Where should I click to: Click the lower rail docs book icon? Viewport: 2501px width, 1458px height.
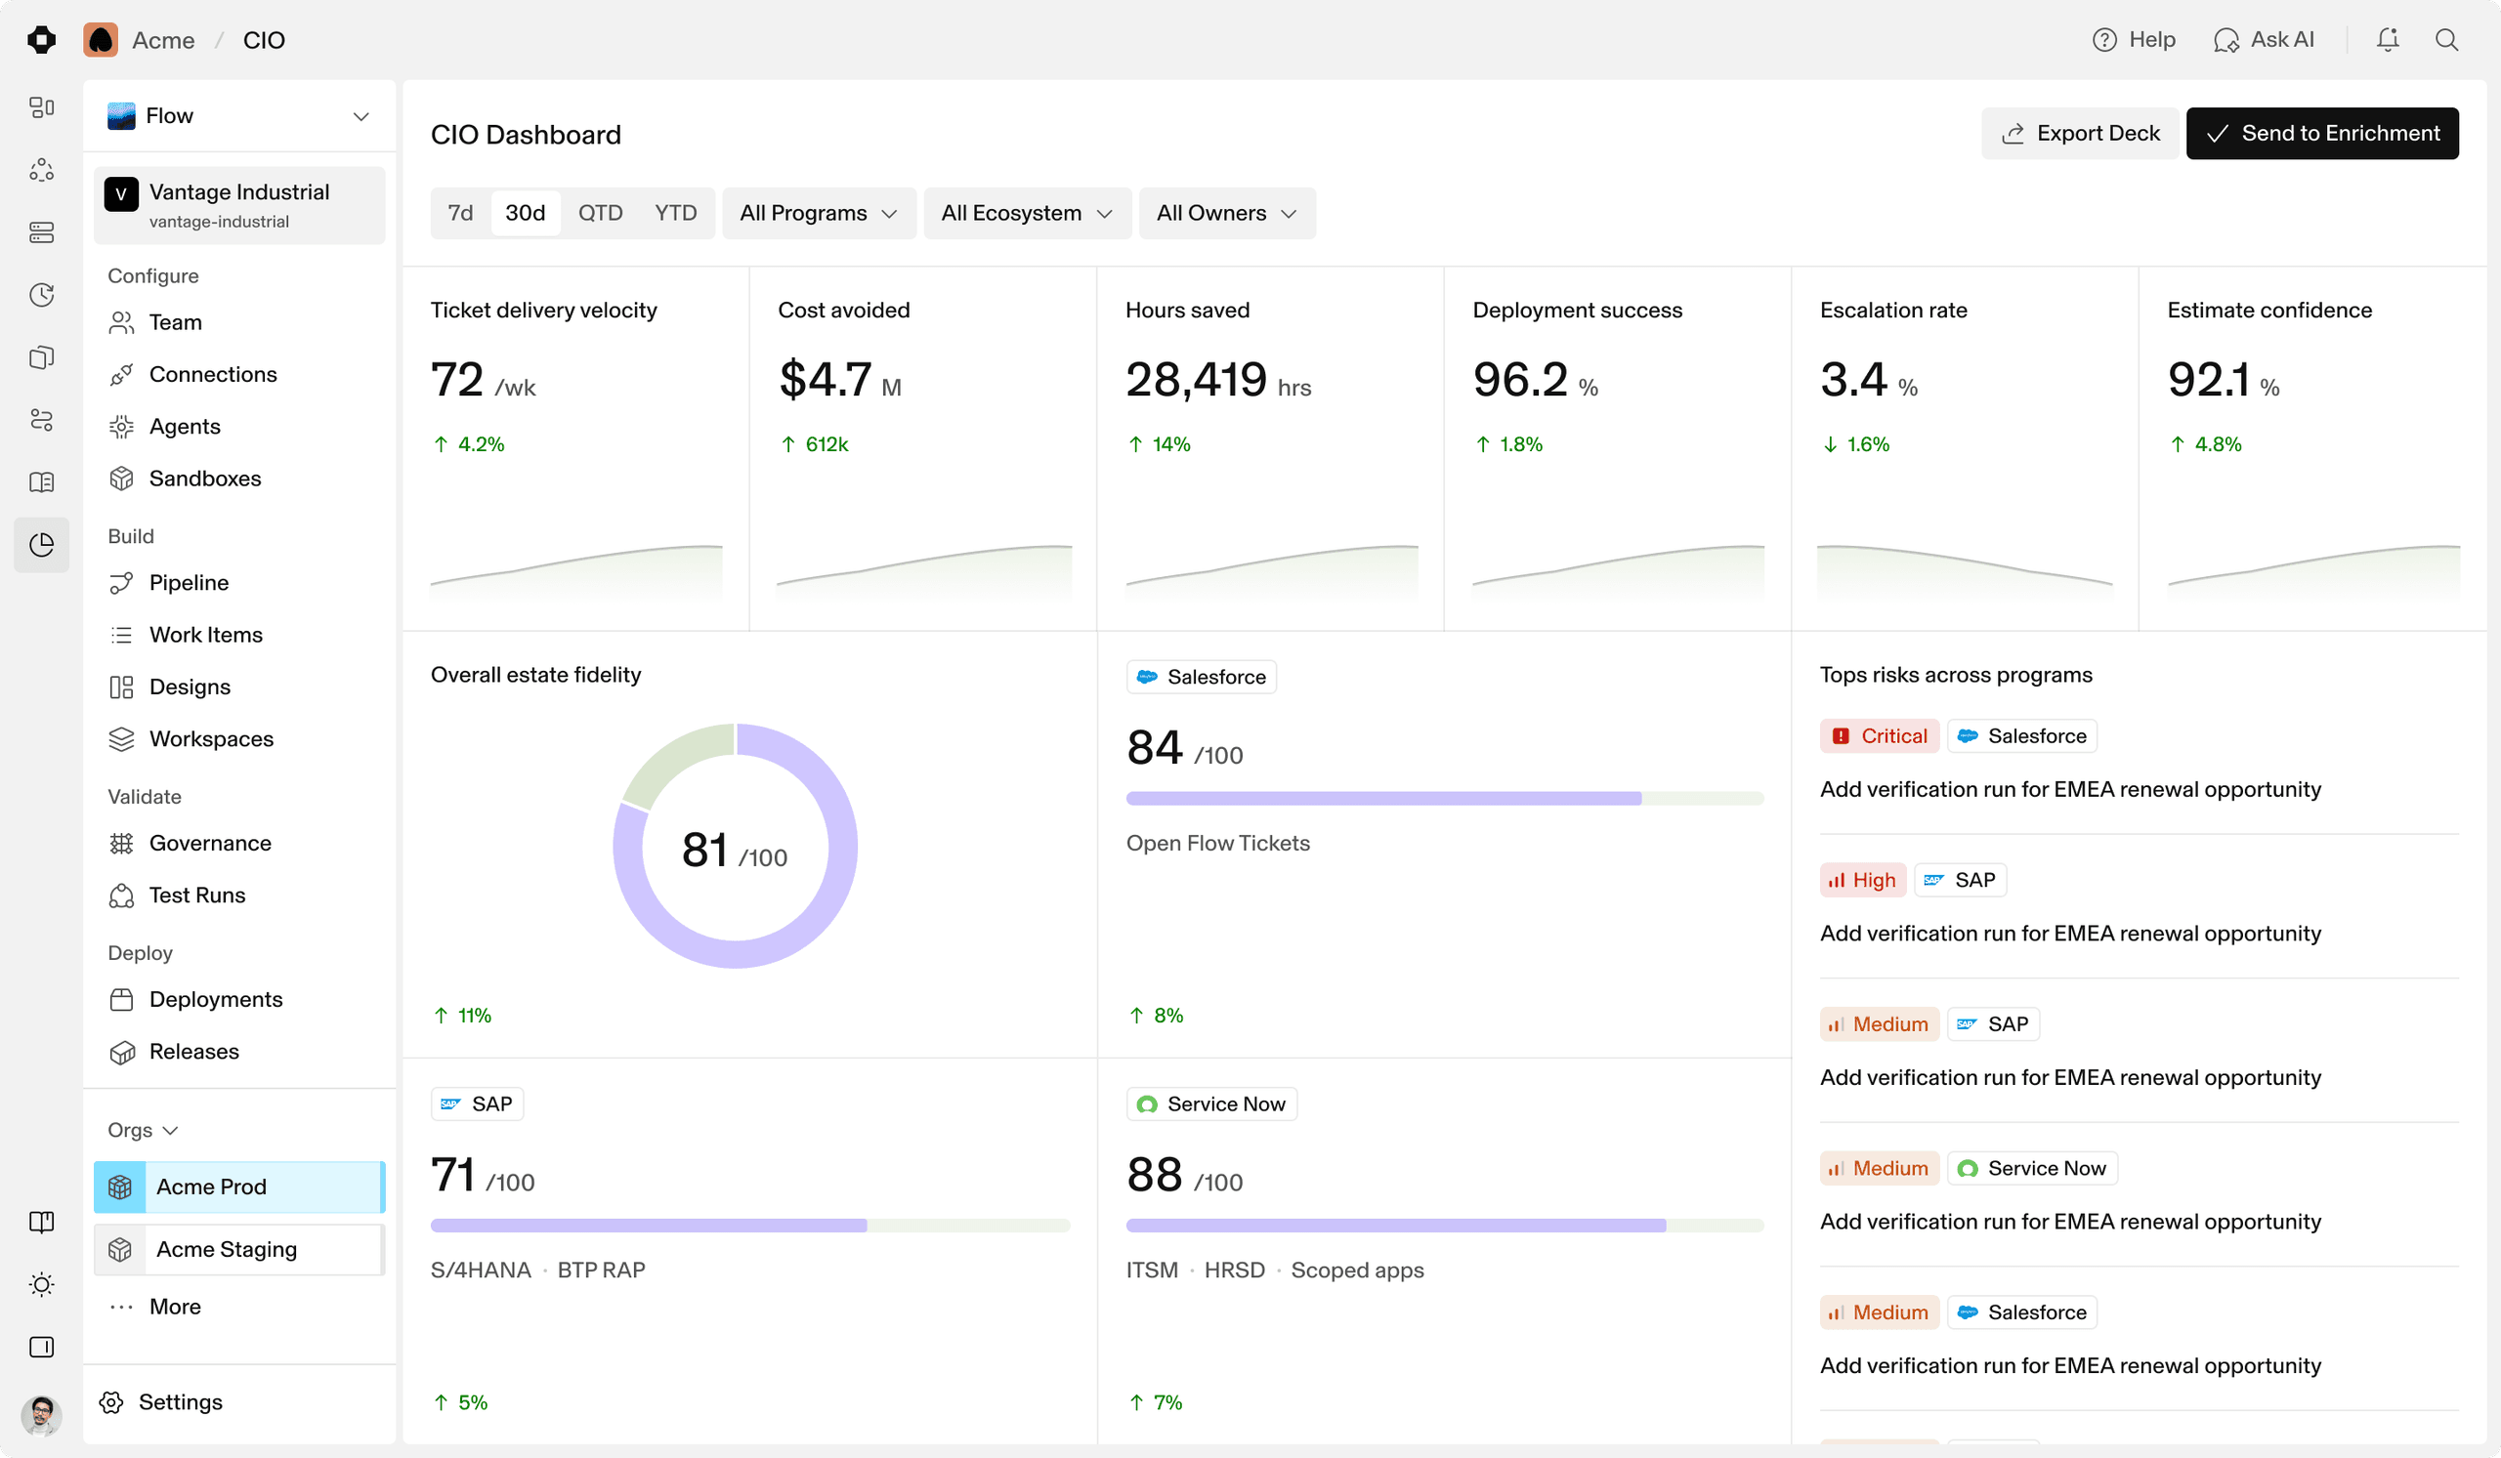(x=42, y=1222)
